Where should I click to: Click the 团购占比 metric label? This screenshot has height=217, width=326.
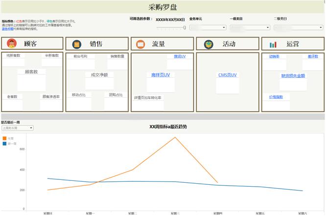point(116,95)
